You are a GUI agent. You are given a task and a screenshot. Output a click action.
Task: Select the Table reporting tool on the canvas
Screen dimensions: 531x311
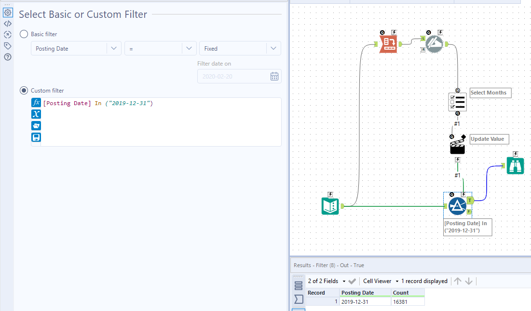[x=389, y=44]
